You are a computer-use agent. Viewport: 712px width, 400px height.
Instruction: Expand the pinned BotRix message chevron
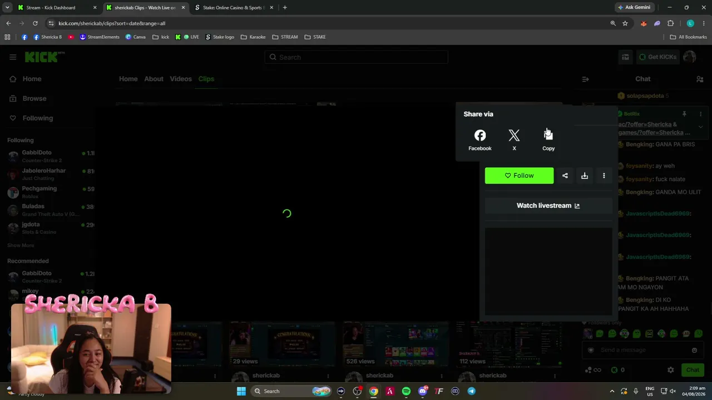point(701,127)
